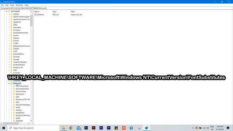This screenshot has width=233, height=131.
Task: Click the Registry Editor taskbar icon
Action: pyautogui.click(x=146, y=128)
